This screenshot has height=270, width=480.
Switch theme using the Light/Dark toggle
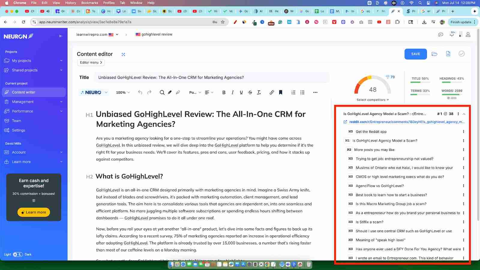click(x=18, y=254)
